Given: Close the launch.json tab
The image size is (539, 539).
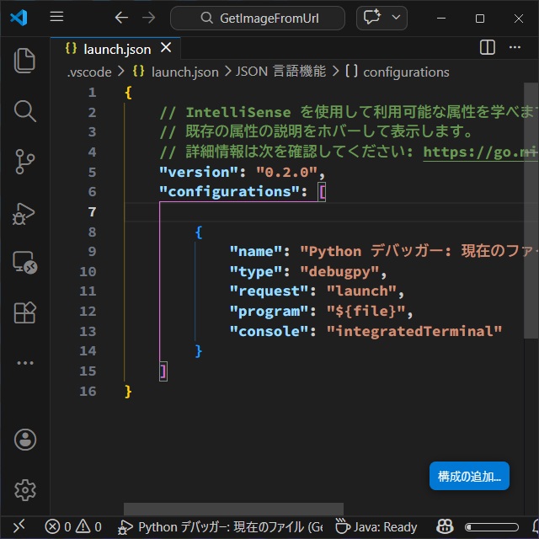Looking at the screenshot, I should (166, 49).
